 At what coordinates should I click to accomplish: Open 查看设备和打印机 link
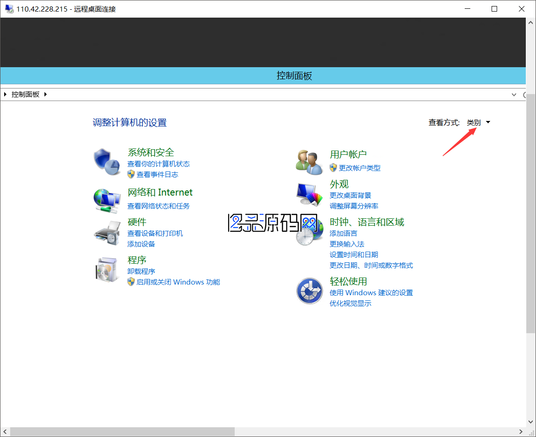pyautogui.click(x=155, y=234)
